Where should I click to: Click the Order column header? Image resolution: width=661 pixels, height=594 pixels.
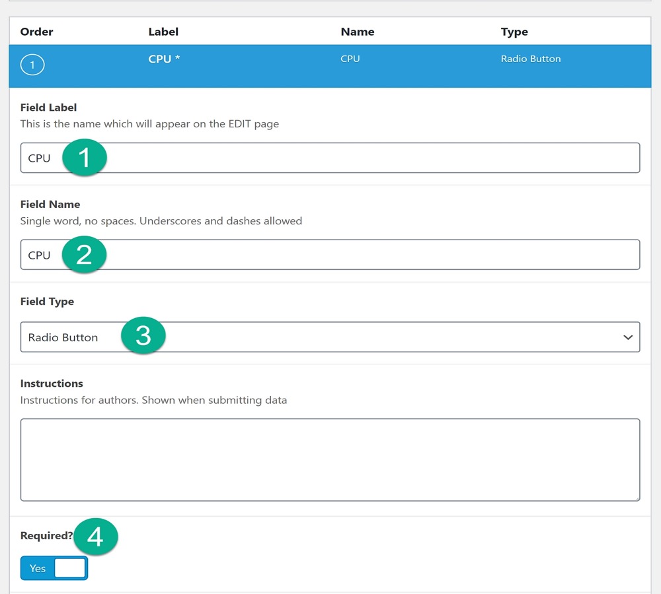click(36, 32)
